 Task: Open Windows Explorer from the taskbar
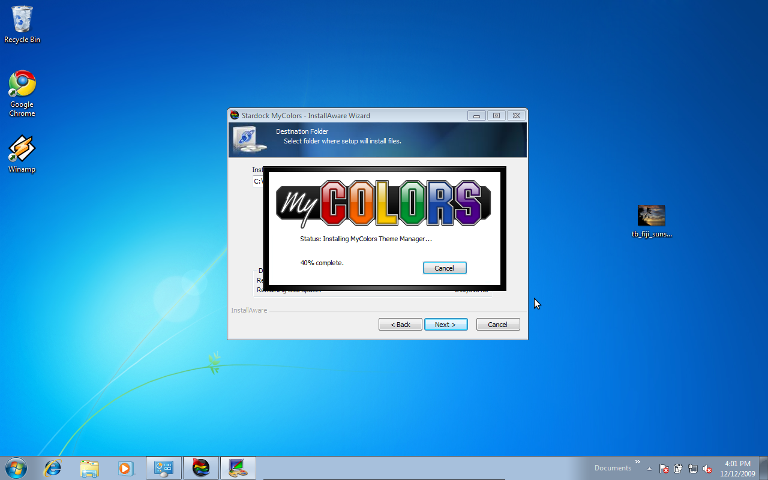[x=89, y=468]
